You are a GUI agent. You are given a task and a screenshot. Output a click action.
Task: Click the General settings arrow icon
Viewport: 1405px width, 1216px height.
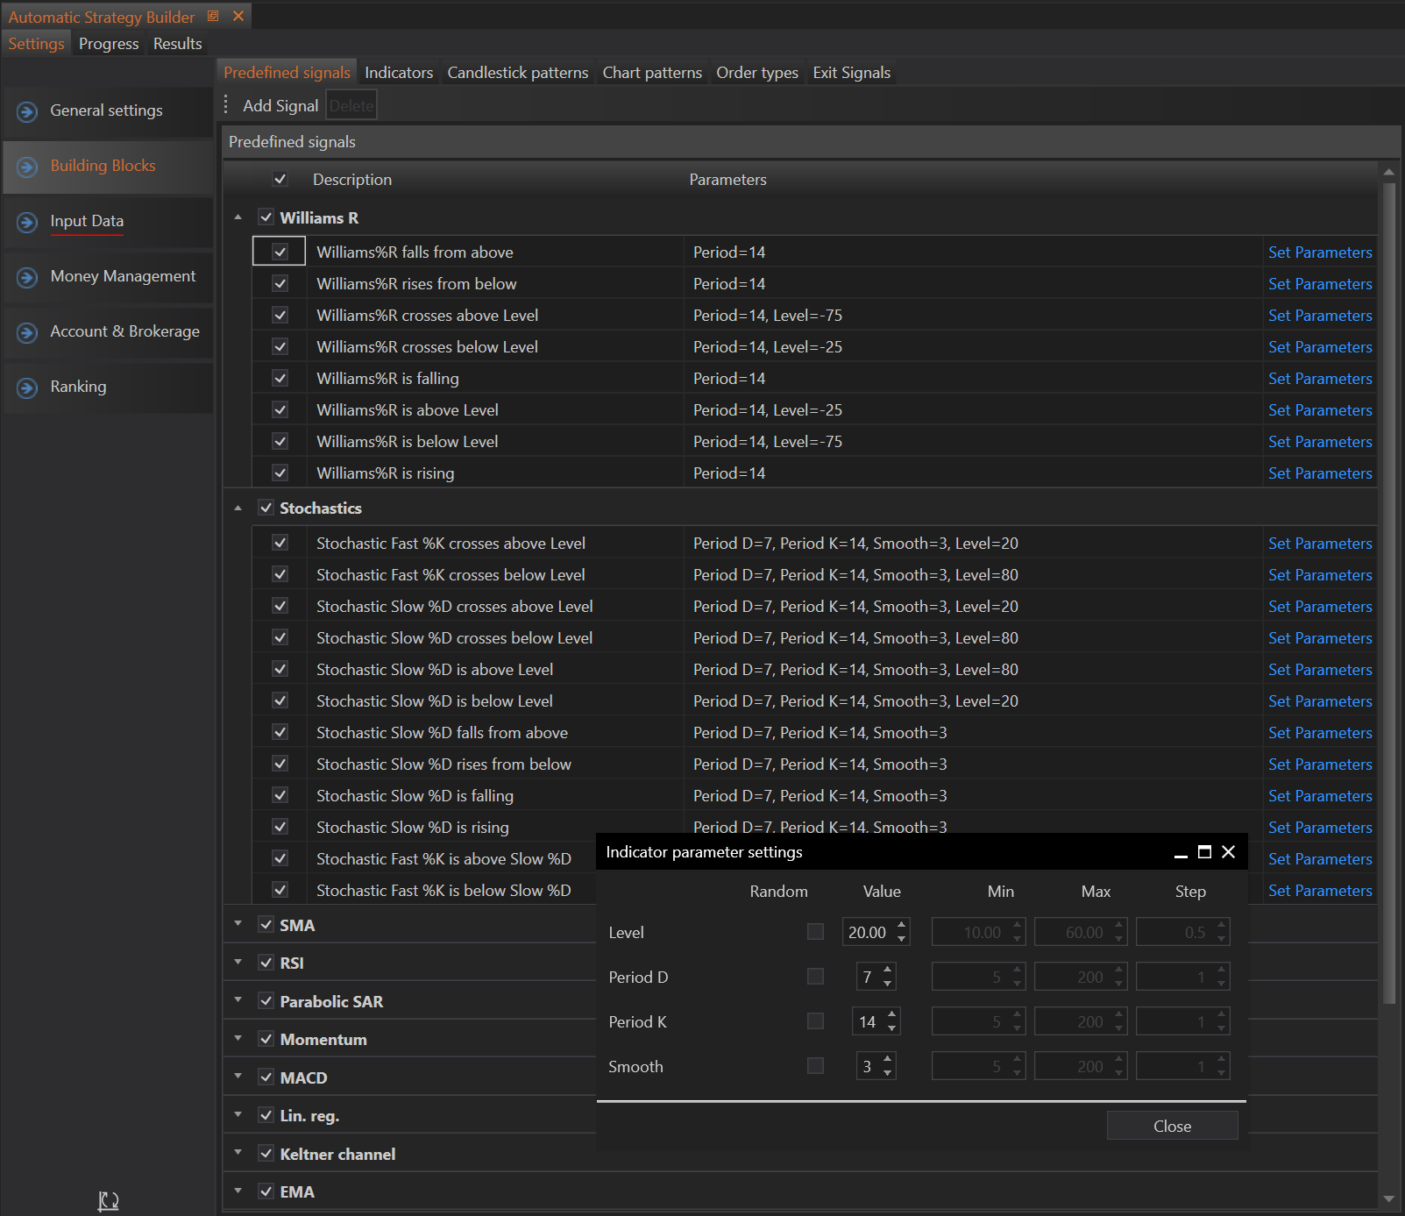tap(27, 111)
